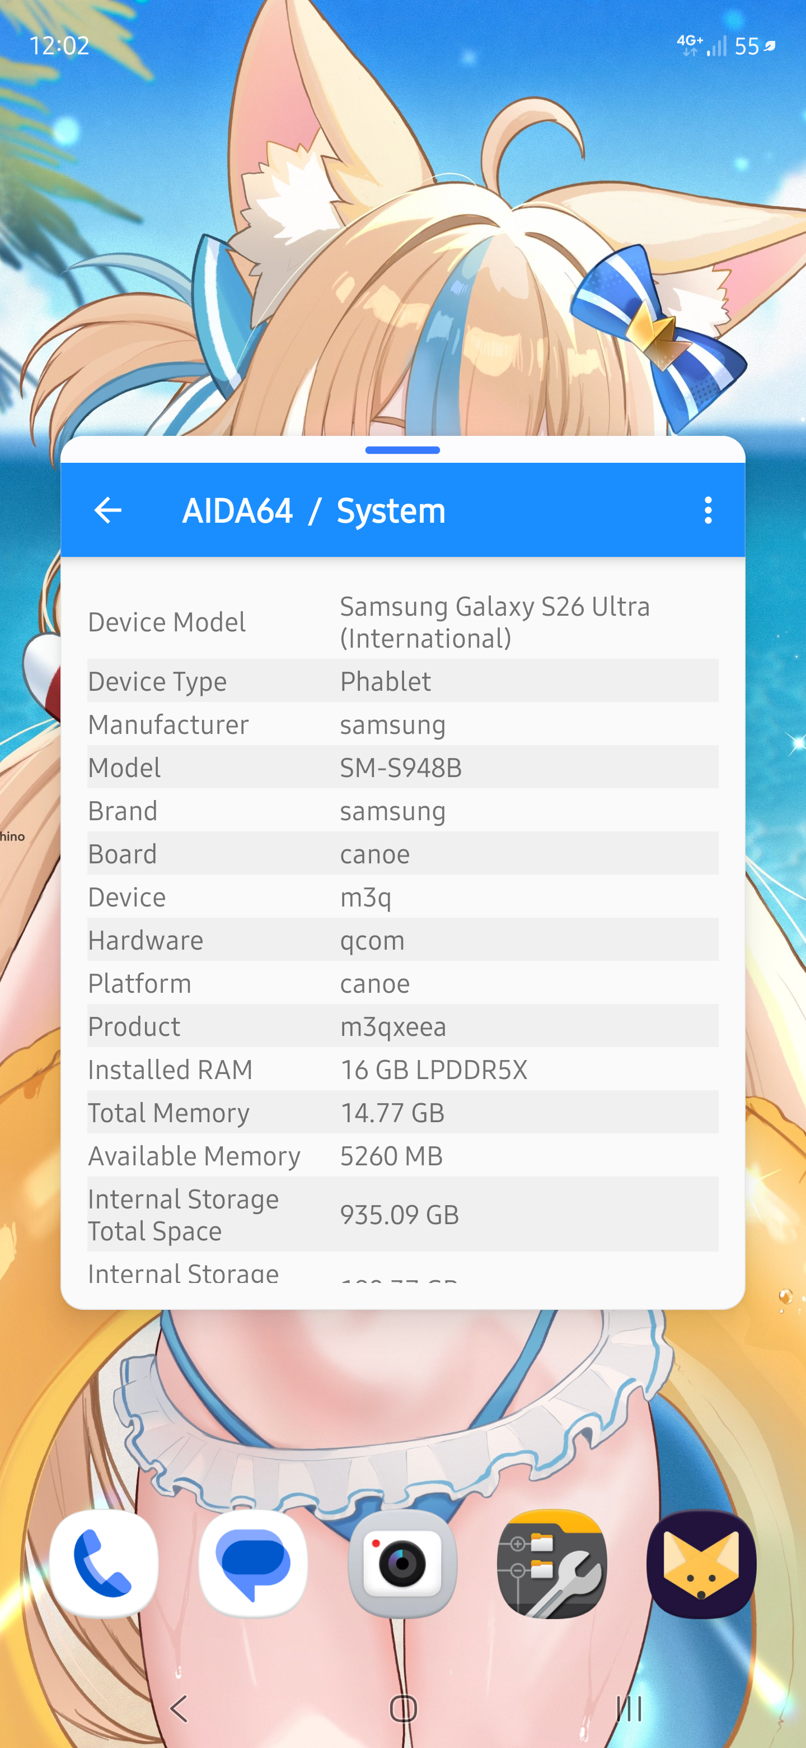This screenshot has height=1748, width=806.
Task: Tap the back arrow in AIDA64 header
Action: [x=108, y=510]
